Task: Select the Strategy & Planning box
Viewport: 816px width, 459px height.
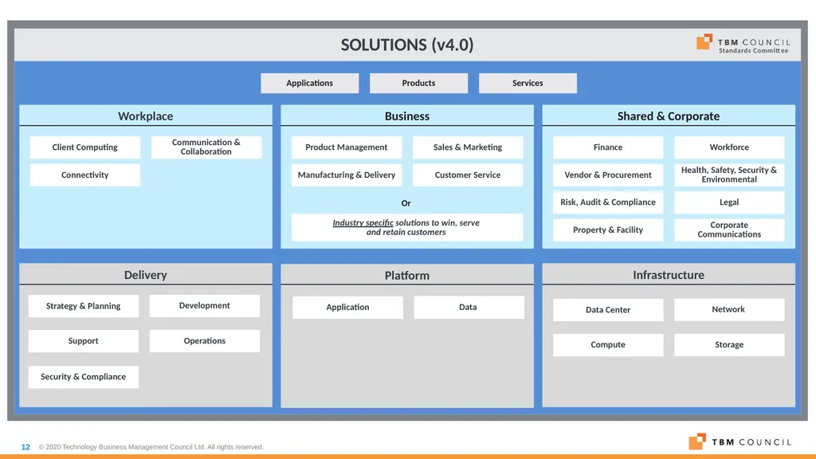Action: click(83, 306)
